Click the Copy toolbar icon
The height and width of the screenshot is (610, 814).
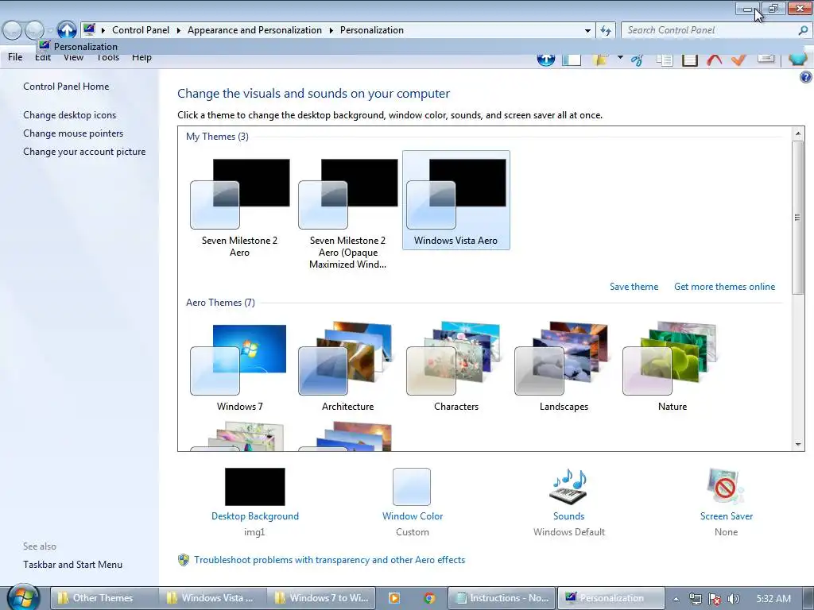pyautogui.click(x=664, y=60)
